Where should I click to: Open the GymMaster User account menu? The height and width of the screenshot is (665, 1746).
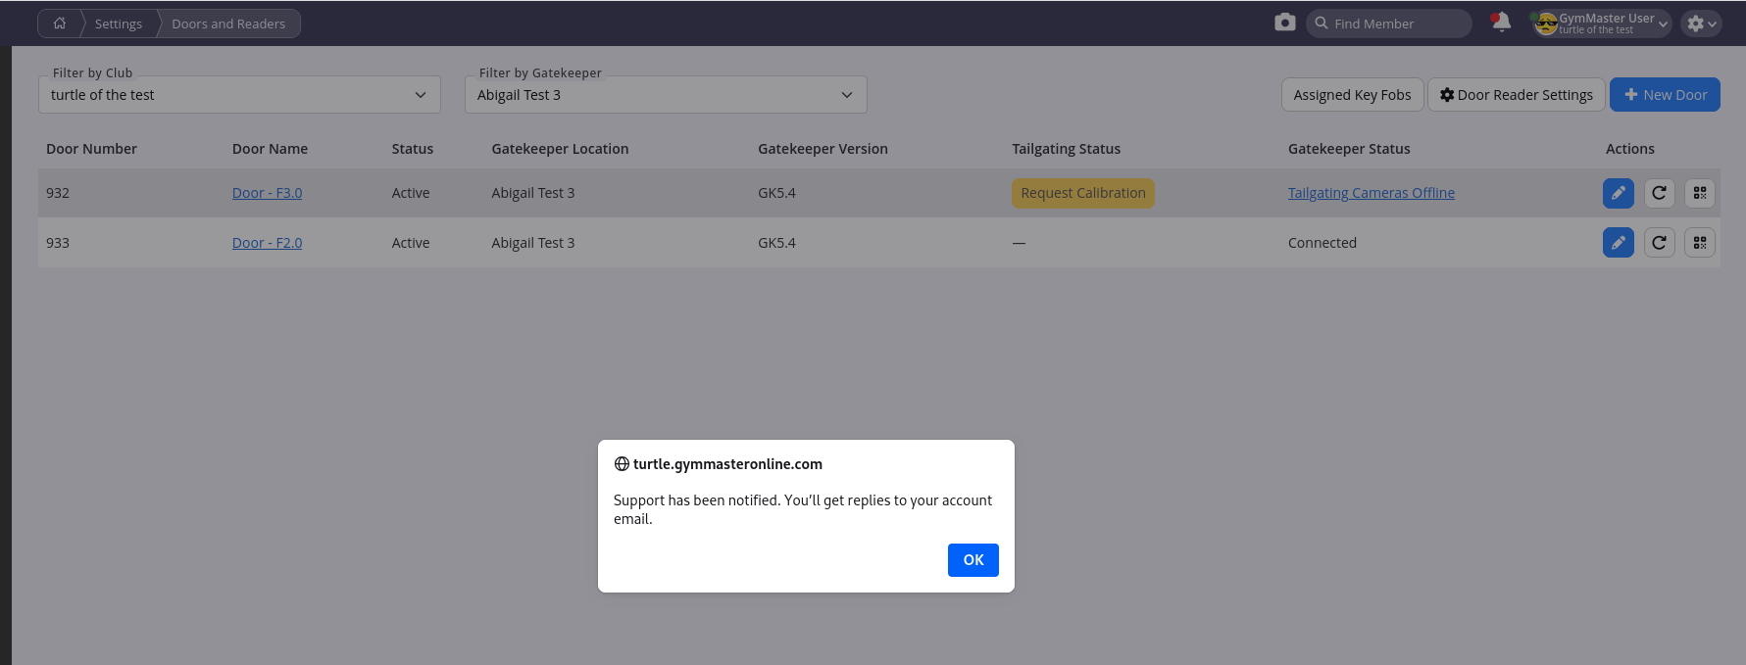(x=1603, y=24)
